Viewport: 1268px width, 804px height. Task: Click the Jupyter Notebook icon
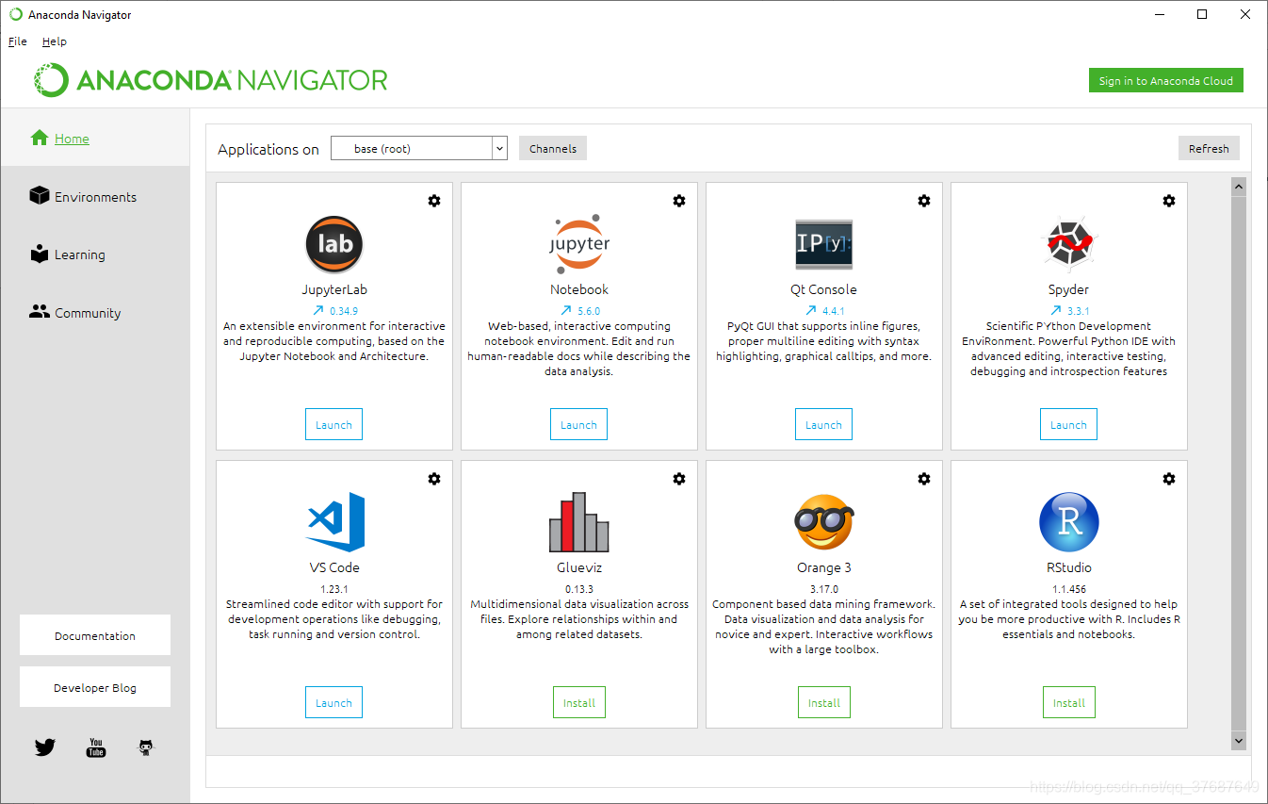click(x=578, y=244)
